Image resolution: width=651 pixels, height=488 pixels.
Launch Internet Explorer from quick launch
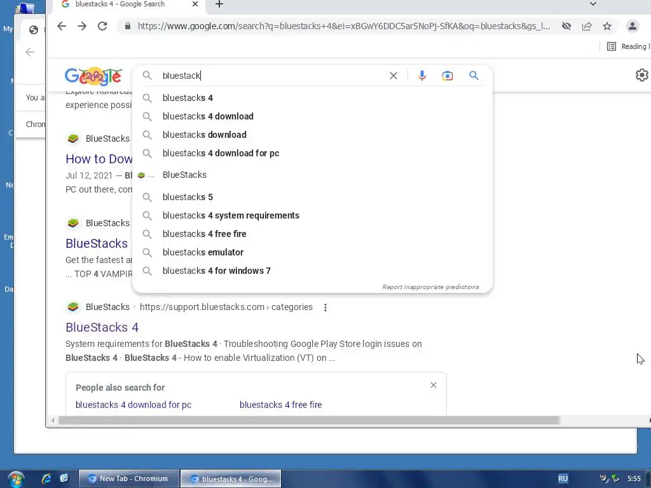(46, 478)
